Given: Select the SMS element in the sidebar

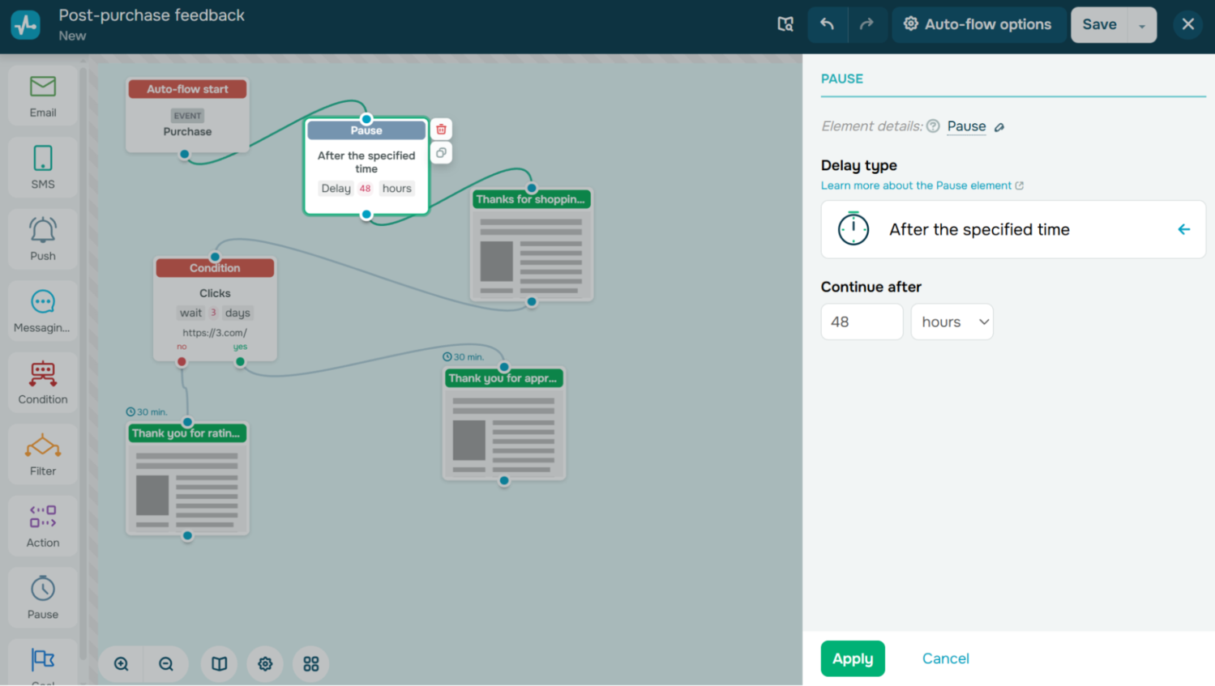Looking at the screenshot, I should click(43, 168).
